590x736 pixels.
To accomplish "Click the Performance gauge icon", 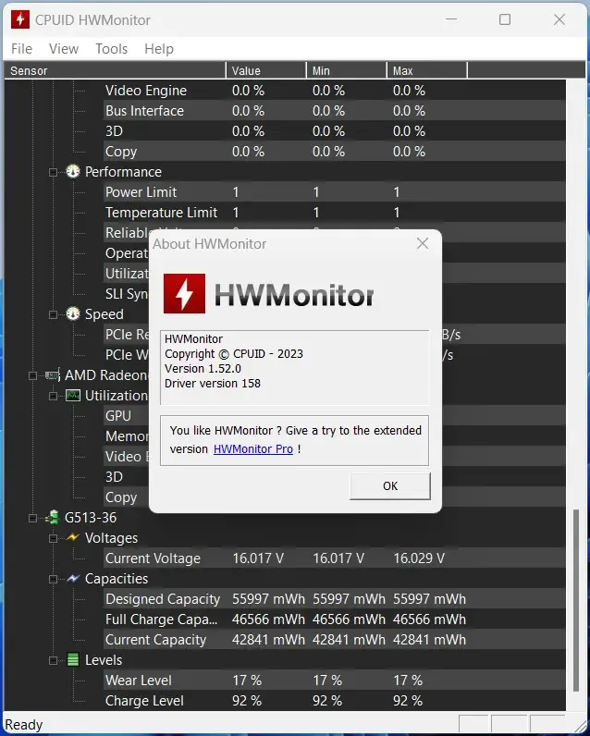I will pyautogui.click(x=73, y=172).
